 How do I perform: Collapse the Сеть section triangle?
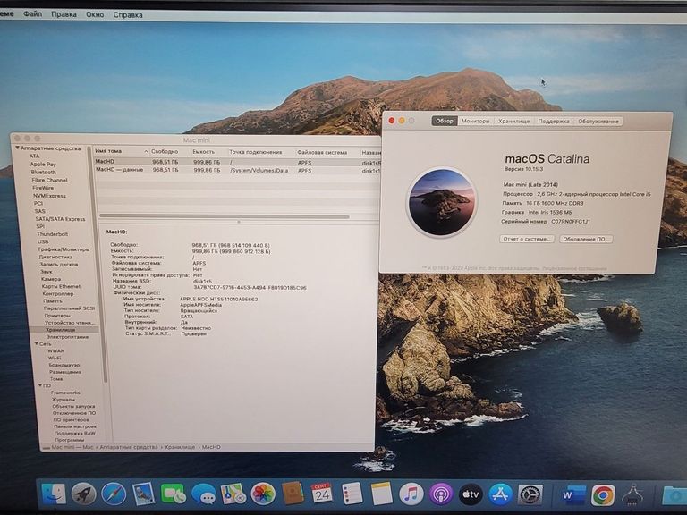[x=37, y=343]
